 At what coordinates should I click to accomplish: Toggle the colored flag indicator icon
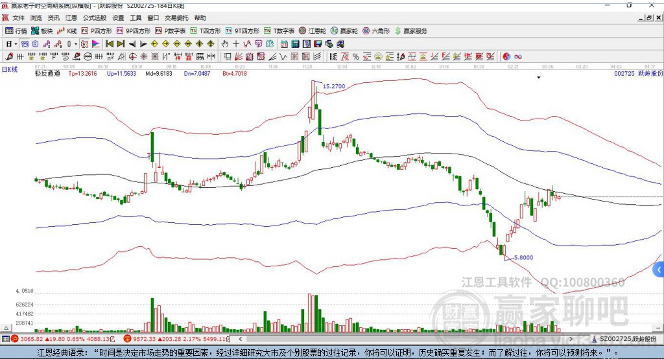coord(96,44)
